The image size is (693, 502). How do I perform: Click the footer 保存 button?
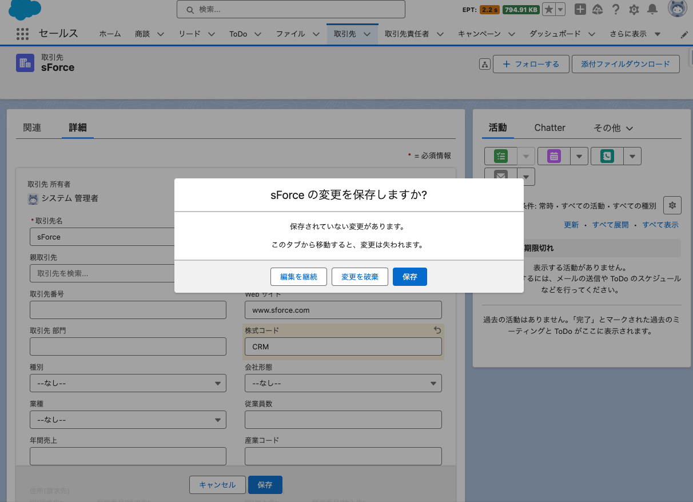(x=265, y=485)
